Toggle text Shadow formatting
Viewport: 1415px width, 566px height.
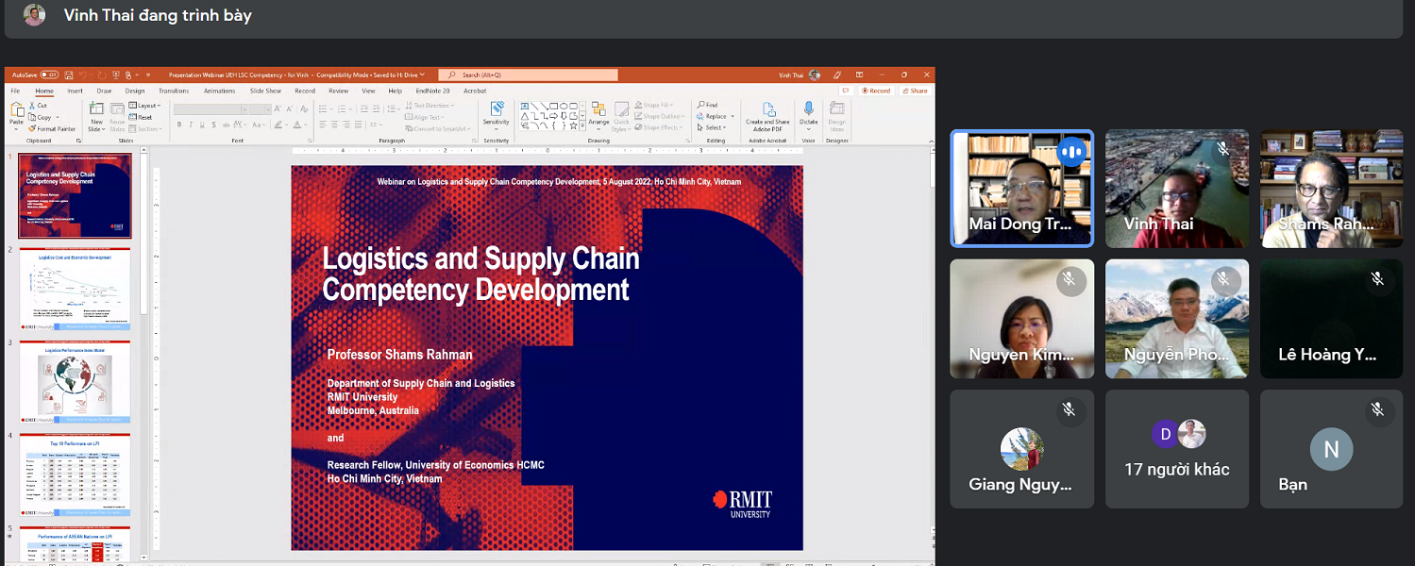point(214,125)
